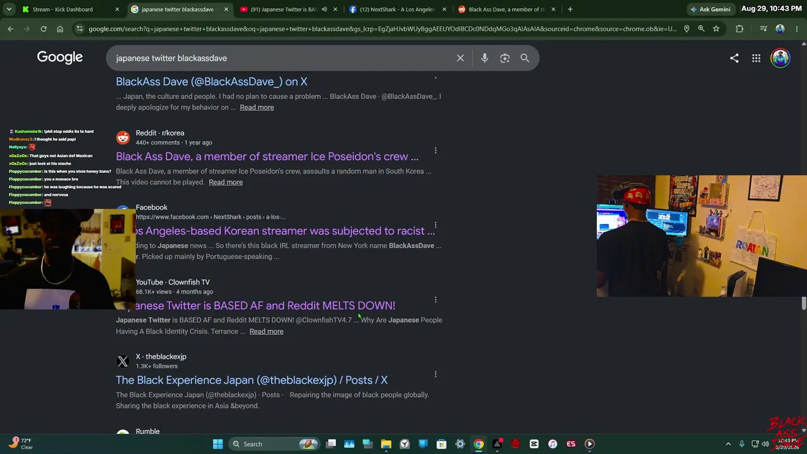The height and width of the screenshot is (454, 807).
Task: Open the location permission icon in address bar
Action: pos(687,28)
